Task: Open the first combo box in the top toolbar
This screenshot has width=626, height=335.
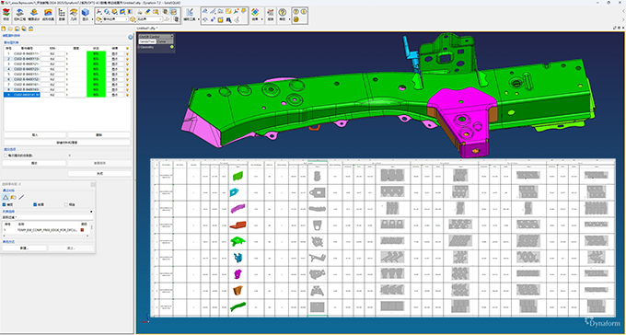Action: tap(116, 18)
